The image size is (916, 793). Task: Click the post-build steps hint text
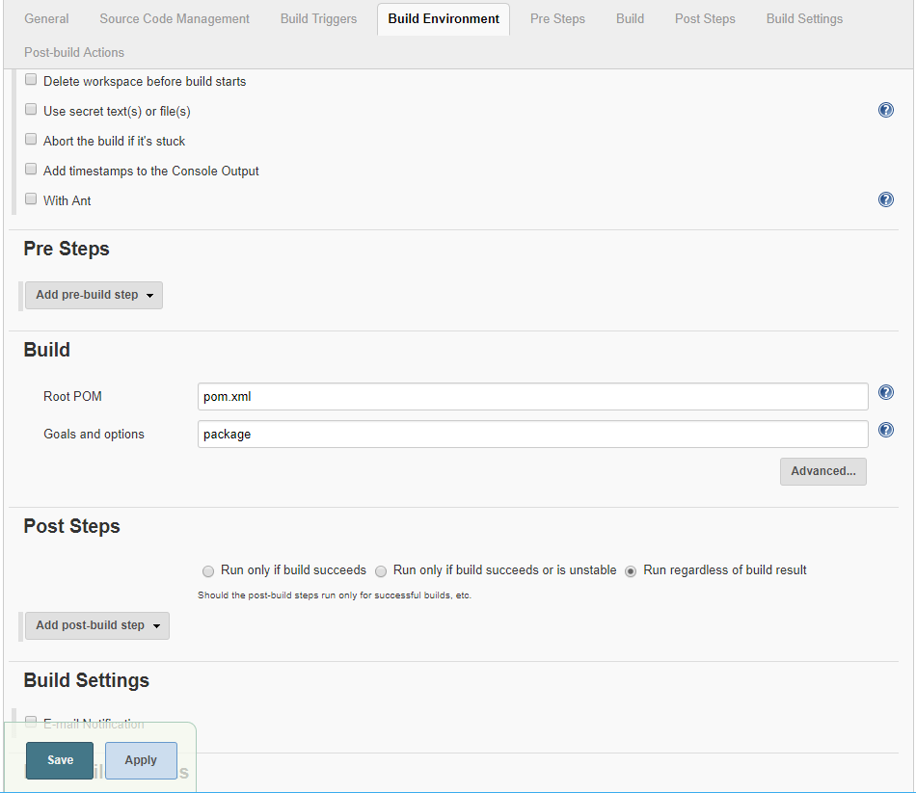[335, 595]
